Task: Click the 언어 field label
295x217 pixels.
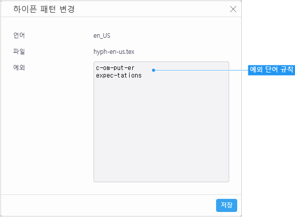Action: pyautogui.click(x=19, y=35)
